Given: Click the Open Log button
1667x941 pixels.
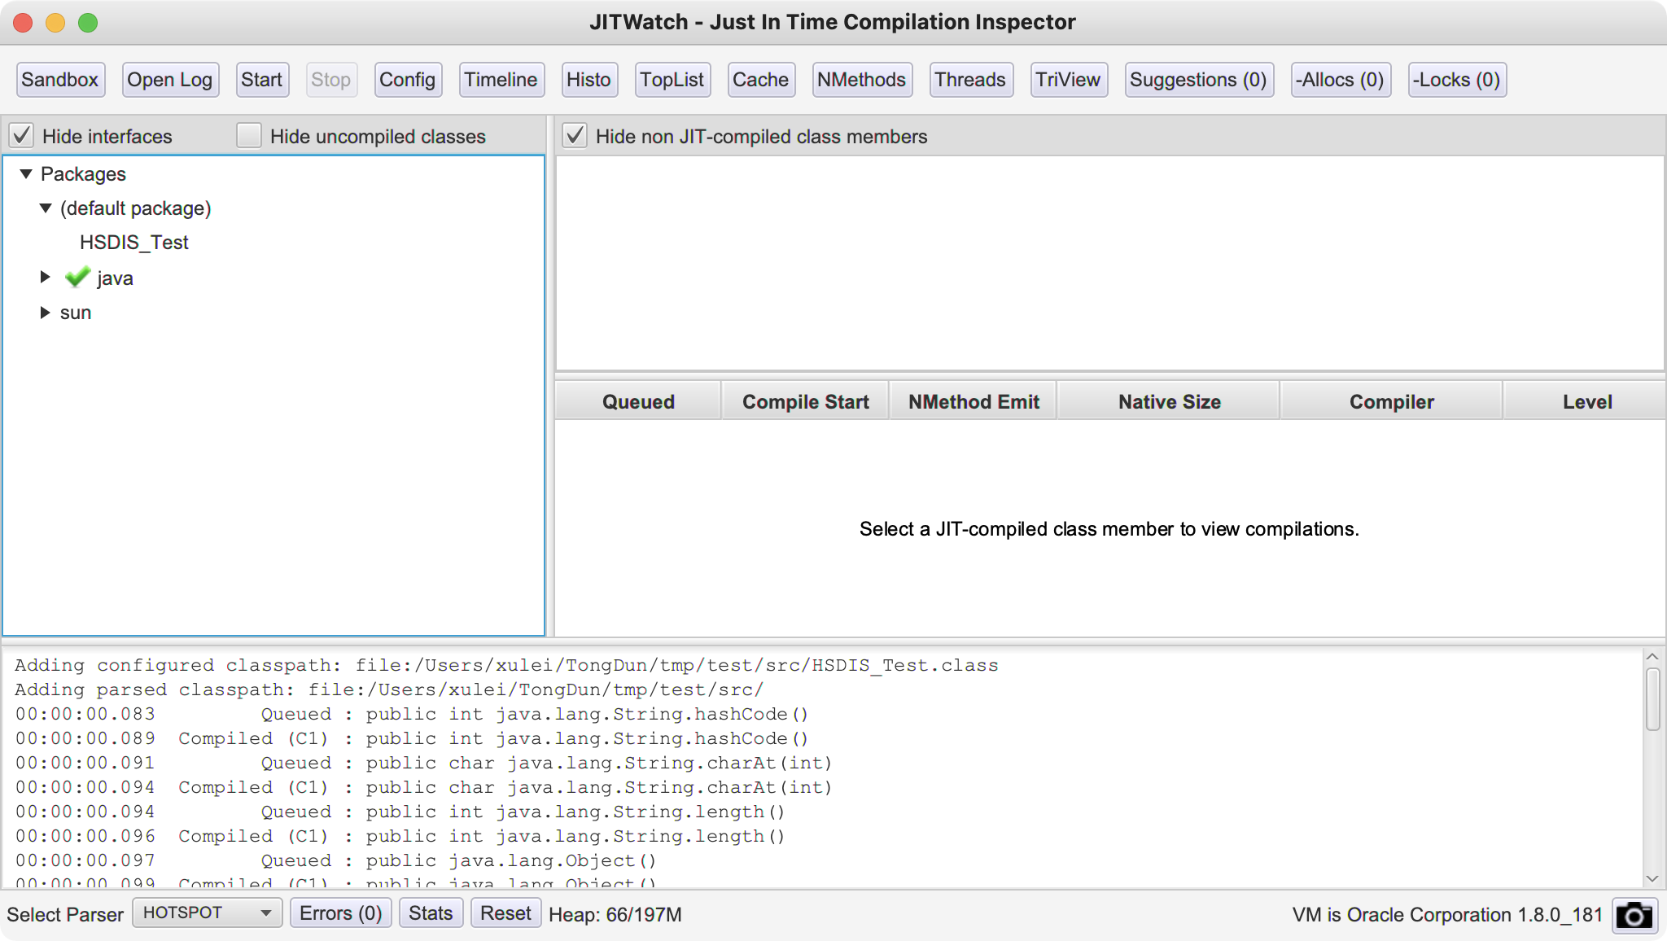Looking at the screenshot, I should click(169, 80).
